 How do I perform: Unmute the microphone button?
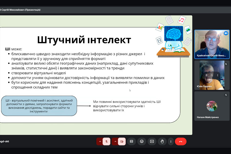point(107,141)
